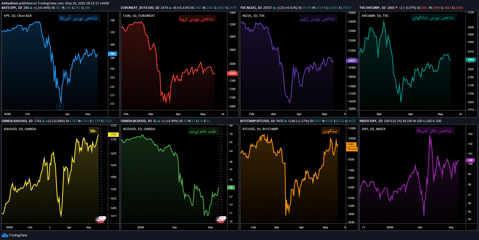Click the 'TVC:SHCOMP, 1D' header symbol
The width and height of the screenshot is (479, 240).
[372, 8]
